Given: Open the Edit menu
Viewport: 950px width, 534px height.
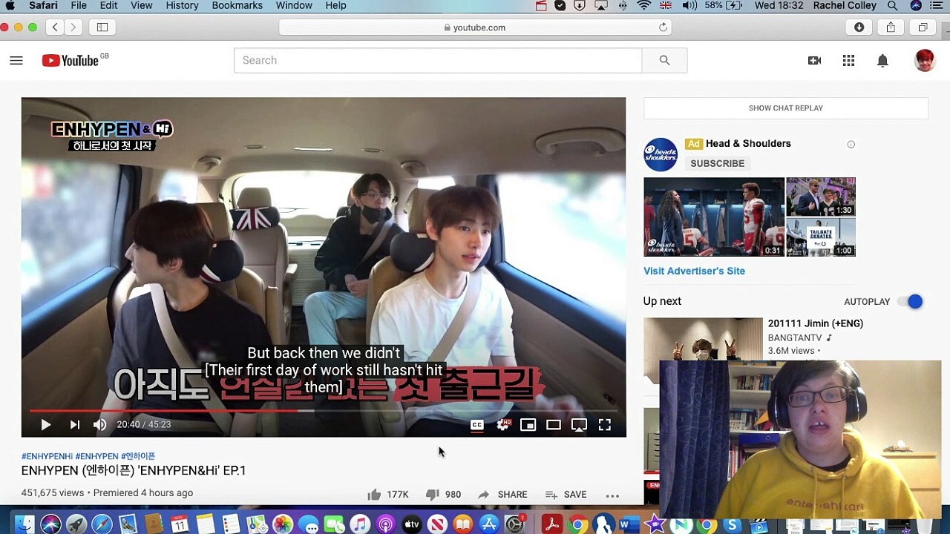Looking at the screenshot, I should 108,5.
